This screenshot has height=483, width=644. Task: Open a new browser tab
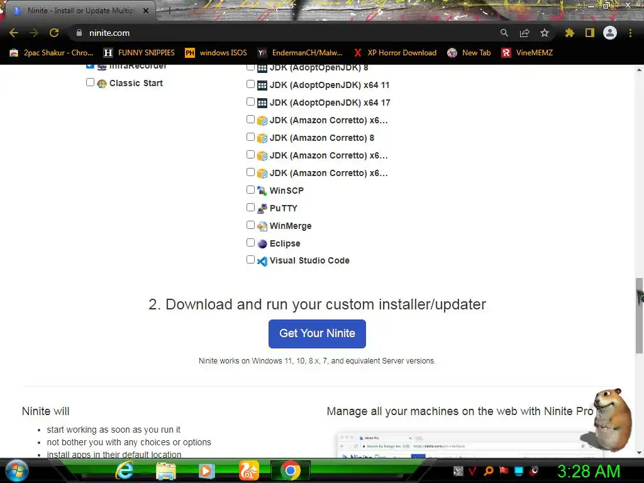(169, 11)
